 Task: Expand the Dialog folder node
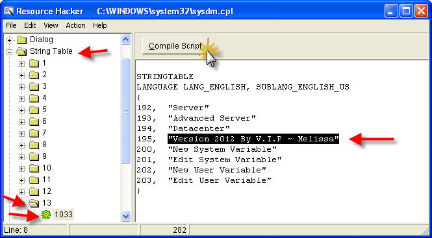click(10, 40)
